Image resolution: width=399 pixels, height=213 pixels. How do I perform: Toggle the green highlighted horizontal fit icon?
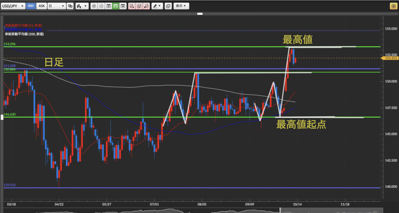[x=116, y=6]
